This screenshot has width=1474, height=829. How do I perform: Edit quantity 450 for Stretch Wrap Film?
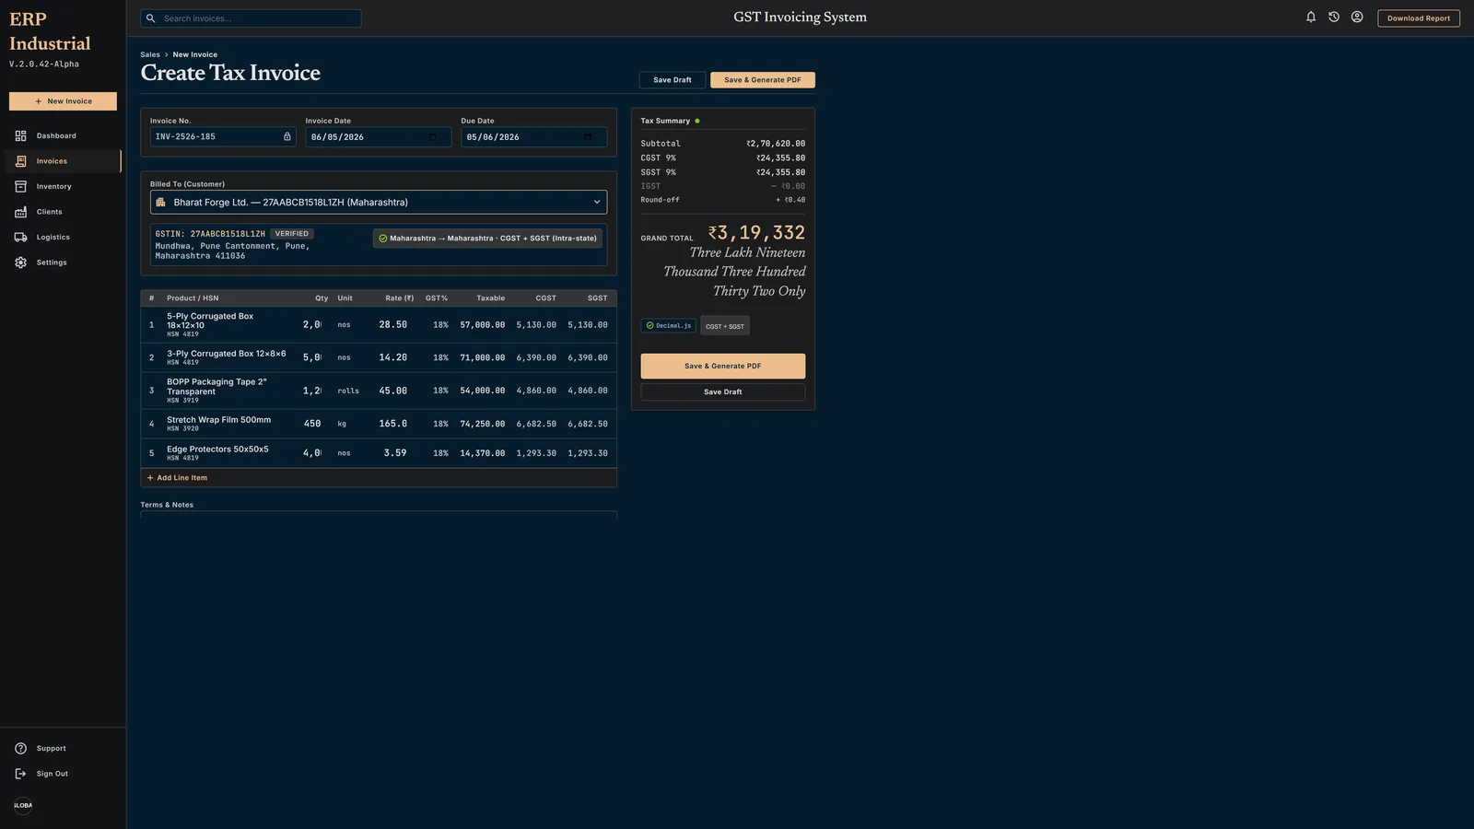pos(312,425)
